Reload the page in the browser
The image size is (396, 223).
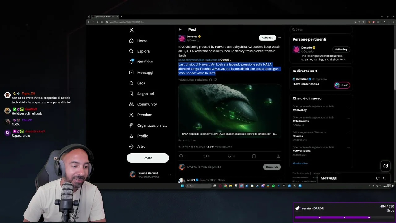[97, 22]
